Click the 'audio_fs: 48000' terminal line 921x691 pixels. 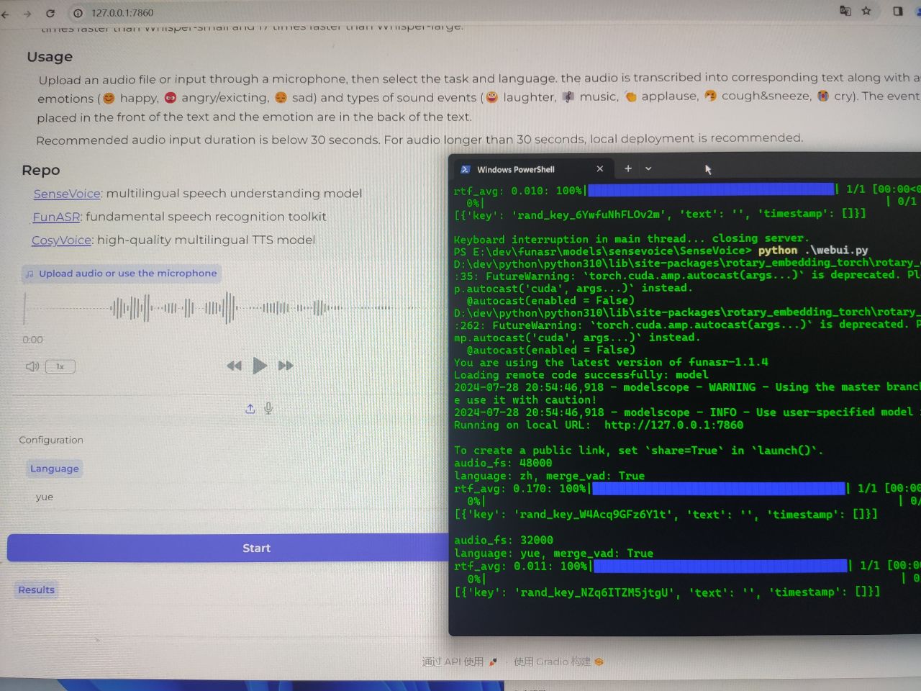click(503, 463)
